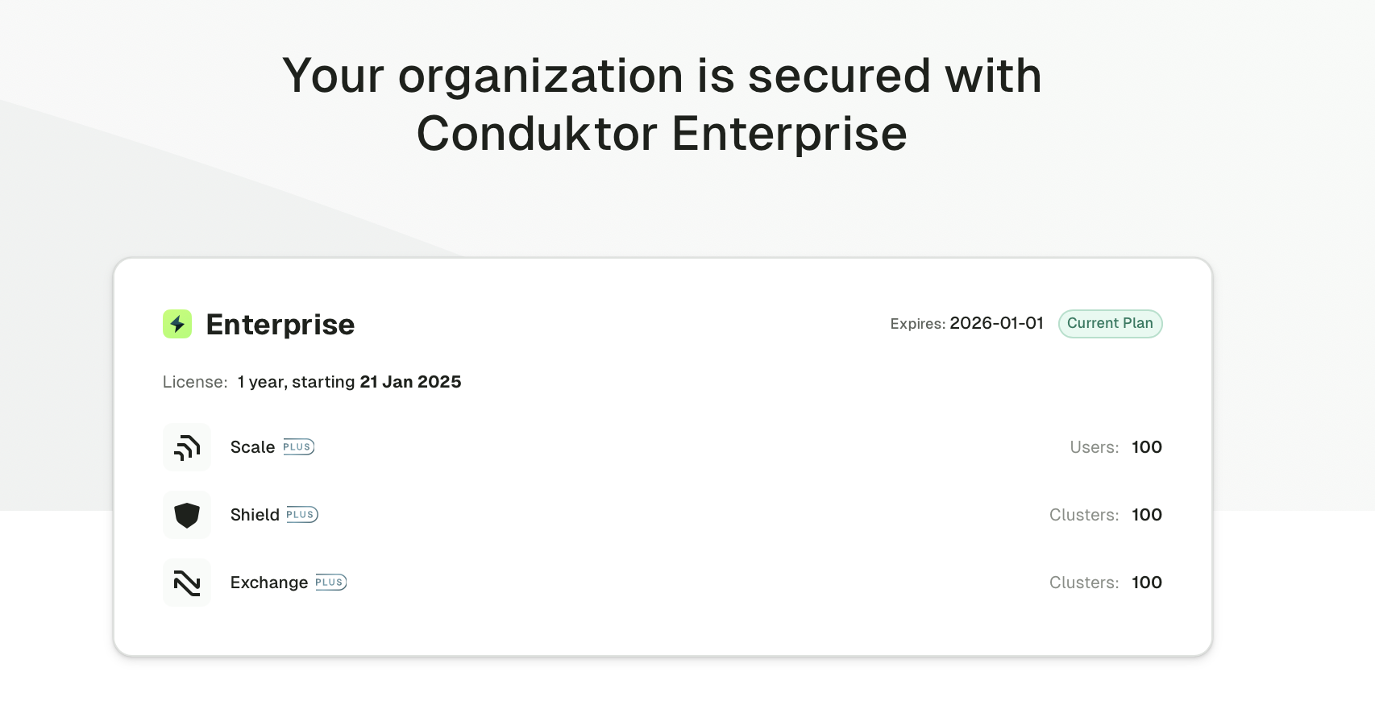Viewport: 1375px width, 701px height.
Task: Click the Shield Clusters count value
Action: point(1147,515)
